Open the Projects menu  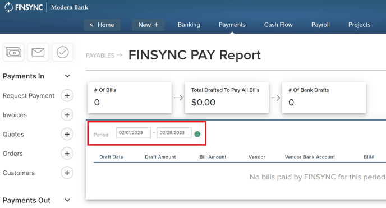point(360,25)
